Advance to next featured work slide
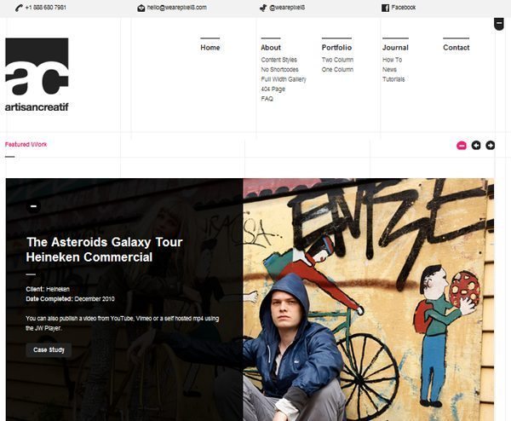 pos(491,145)
